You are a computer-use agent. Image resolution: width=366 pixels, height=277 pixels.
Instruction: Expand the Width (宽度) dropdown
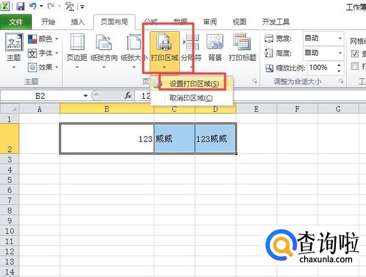pos(339,39)
